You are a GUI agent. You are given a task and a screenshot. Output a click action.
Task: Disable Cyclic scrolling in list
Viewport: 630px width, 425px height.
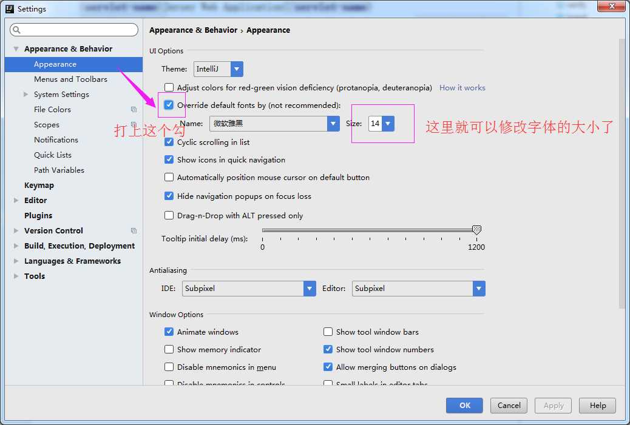169,142
